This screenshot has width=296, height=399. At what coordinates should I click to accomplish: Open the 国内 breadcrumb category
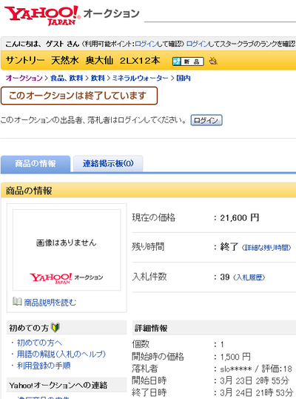[x=184, y=78]
